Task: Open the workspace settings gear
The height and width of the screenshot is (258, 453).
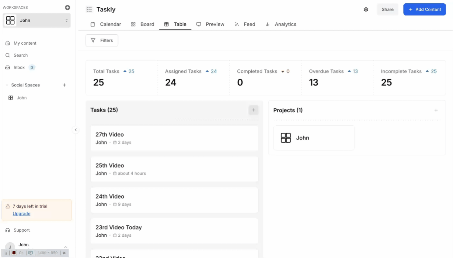Action: pos(366,9)
